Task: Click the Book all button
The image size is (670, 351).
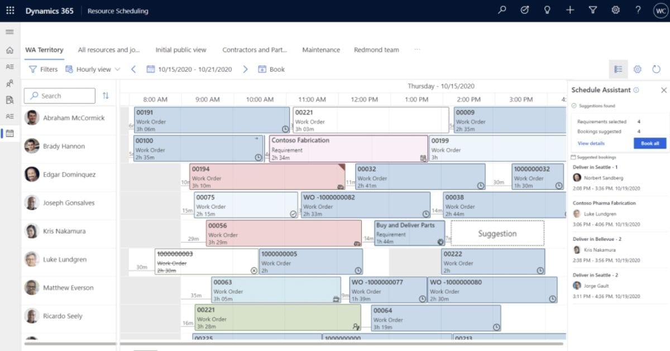Action: click(650, 143)
